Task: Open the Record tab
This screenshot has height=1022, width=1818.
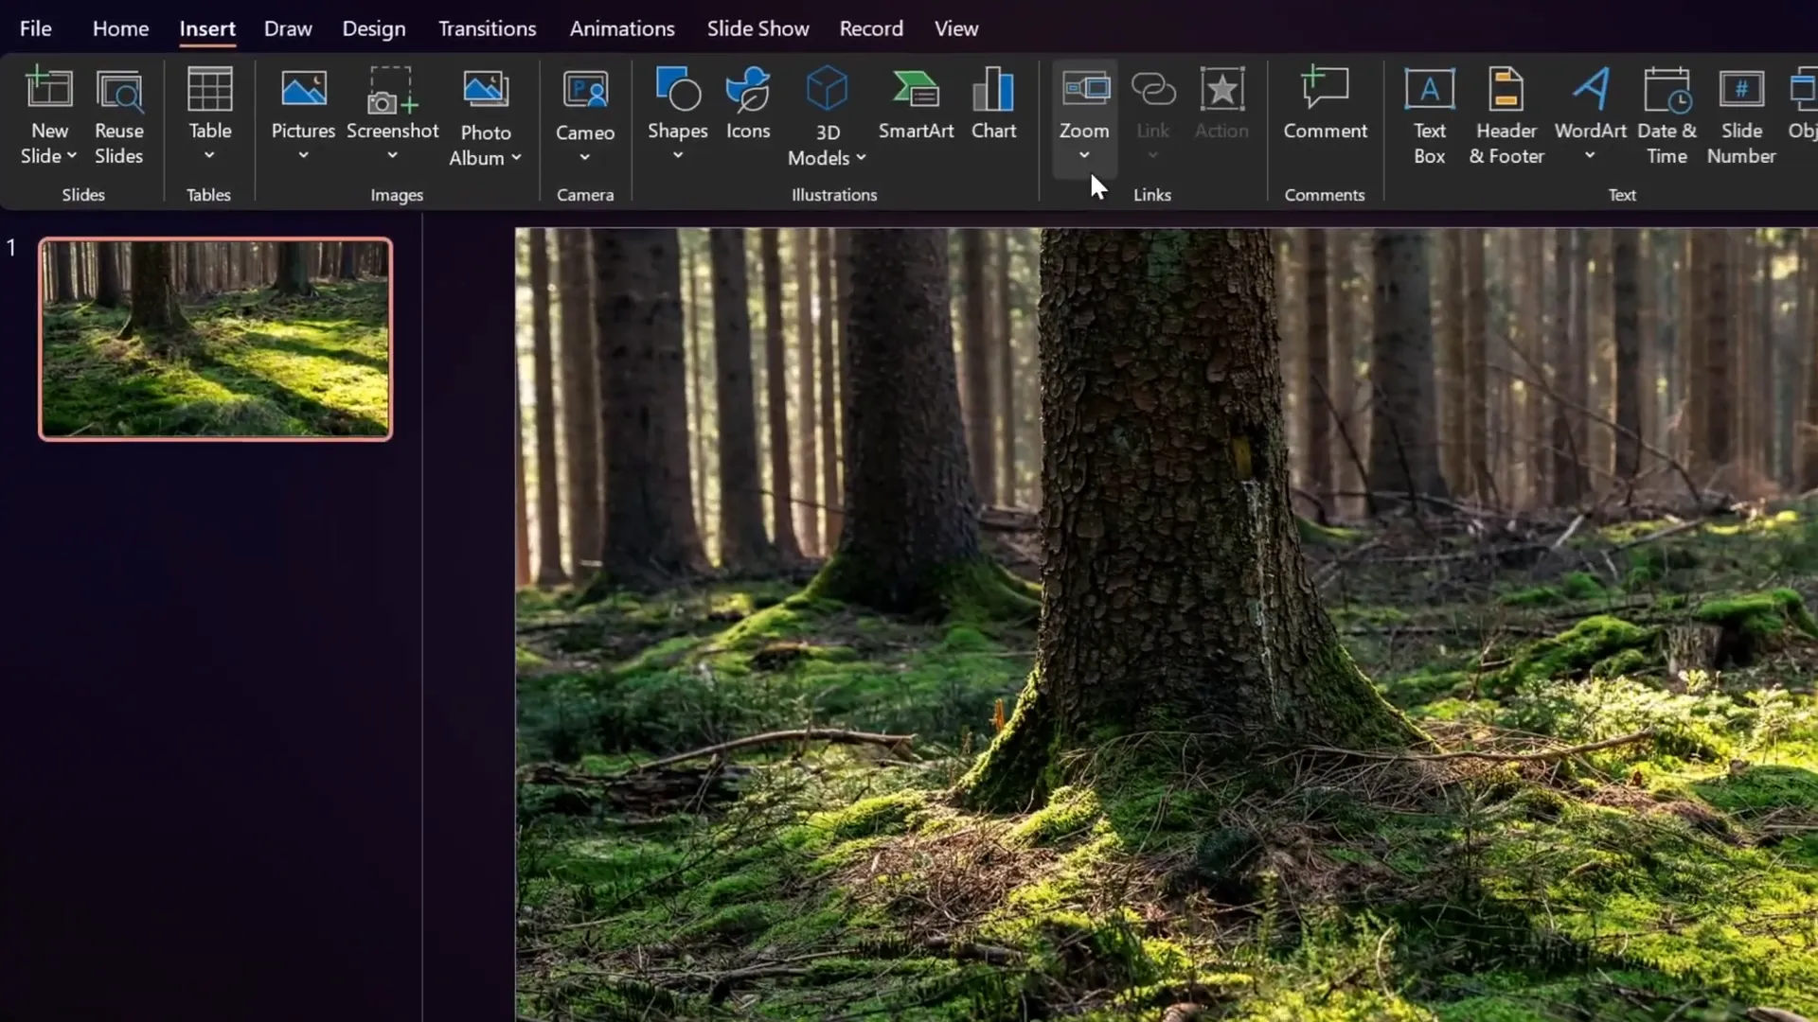Action: (871, 28)
